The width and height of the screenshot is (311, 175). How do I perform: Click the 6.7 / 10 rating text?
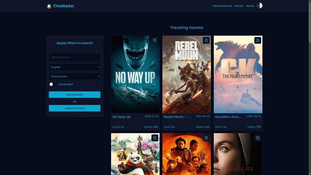(222, 127)
